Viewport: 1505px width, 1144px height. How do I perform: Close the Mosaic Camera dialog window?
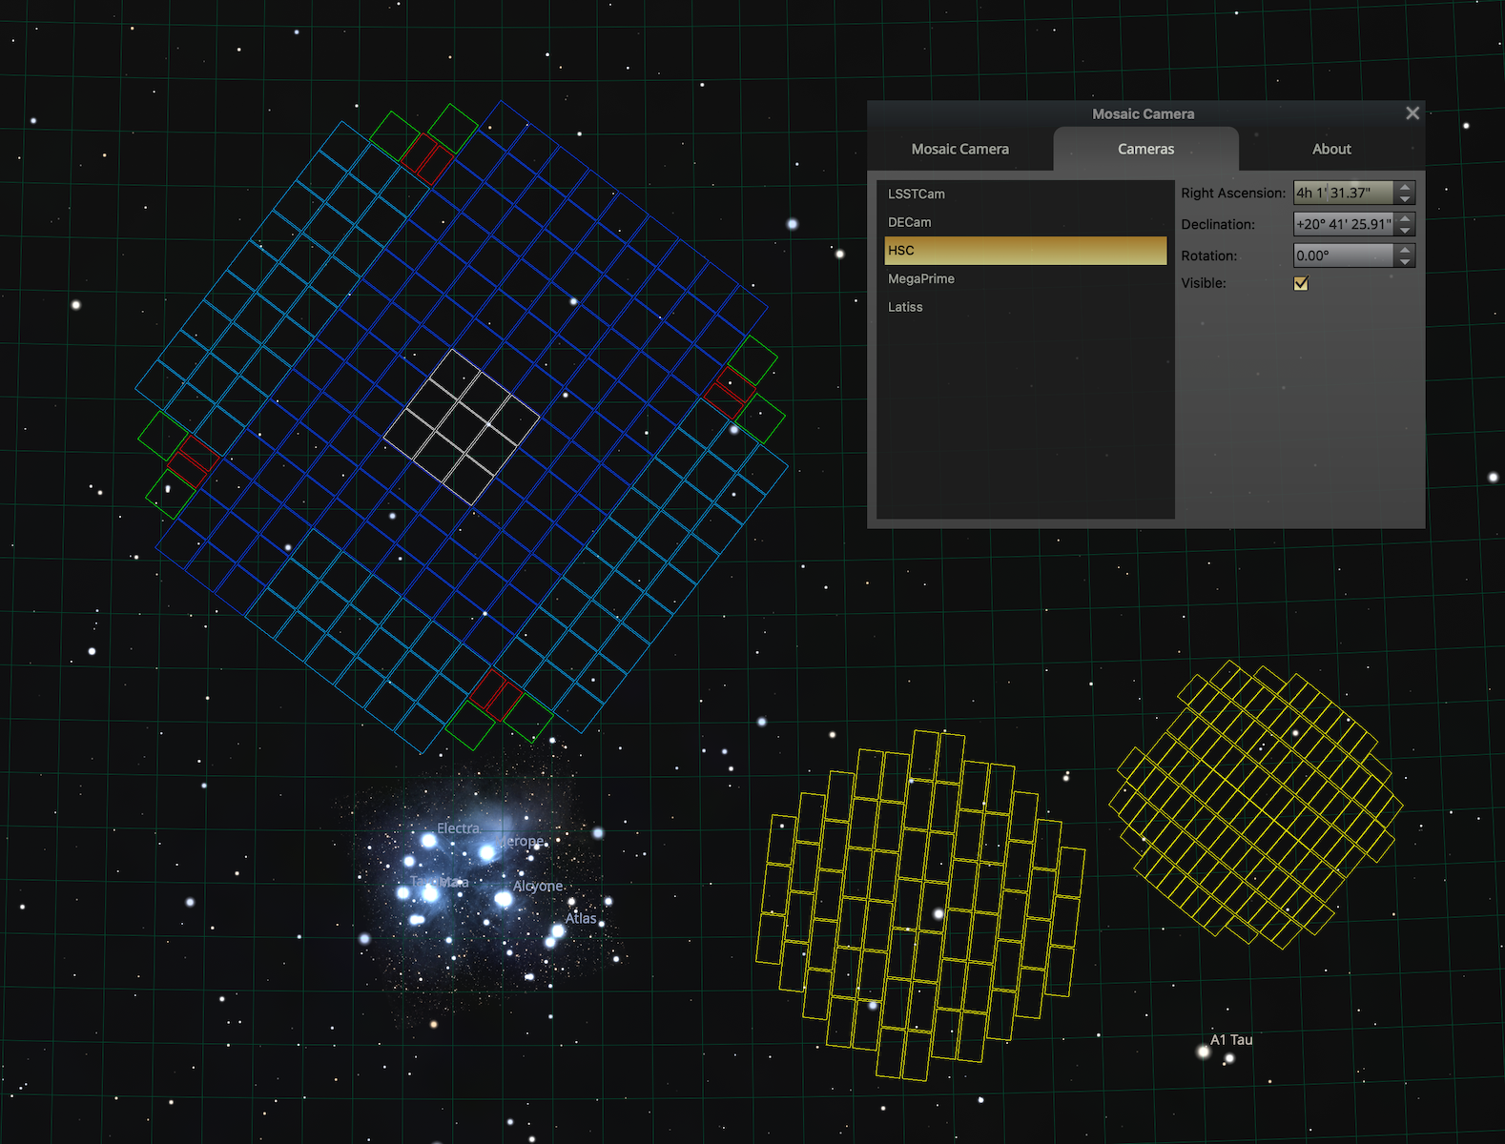tap(1412, 113)
